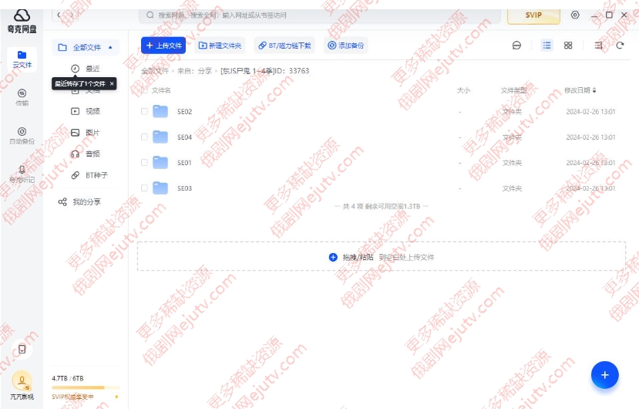
Task: Select the 云文件 sidebar icon
Action: coord(22,59)
